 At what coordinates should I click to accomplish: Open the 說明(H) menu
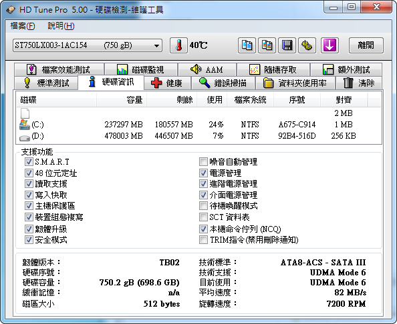(x=61, y=26)
